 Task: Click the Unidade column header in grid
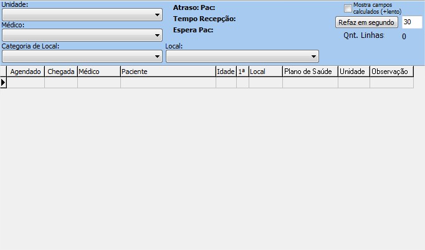(353, 72)
